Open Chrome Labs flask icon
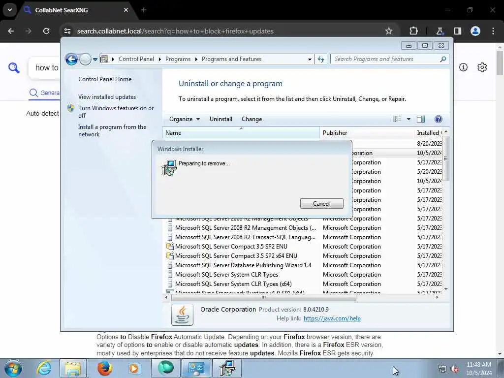Viewport: 504px width, 378px height. pyautogui.click(x=440, y=31)
